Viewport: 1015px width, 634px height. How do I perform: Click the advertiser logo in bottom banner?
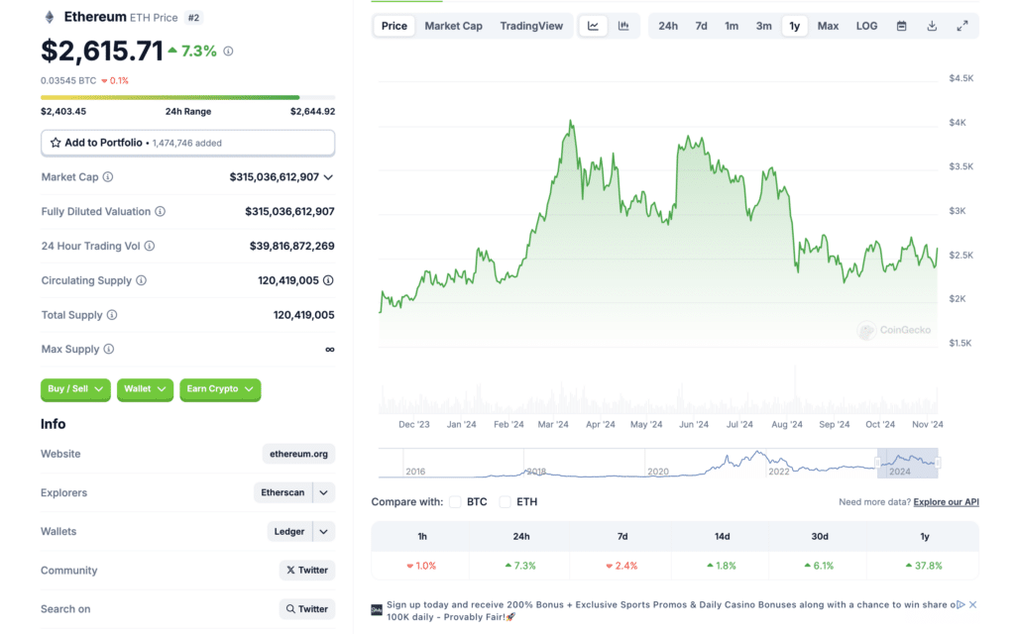pyautogui.click(x=377, y=609)
